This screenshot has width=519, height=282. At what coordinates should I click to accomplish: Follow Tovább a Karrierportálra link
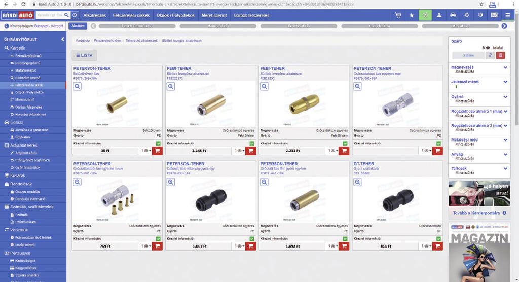[479, 213]
